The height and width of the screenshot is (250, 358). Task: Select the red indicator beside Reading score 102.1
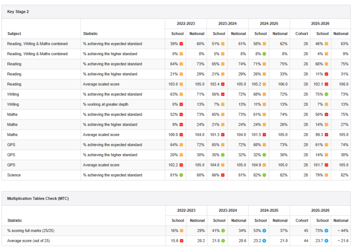(327, 84)
